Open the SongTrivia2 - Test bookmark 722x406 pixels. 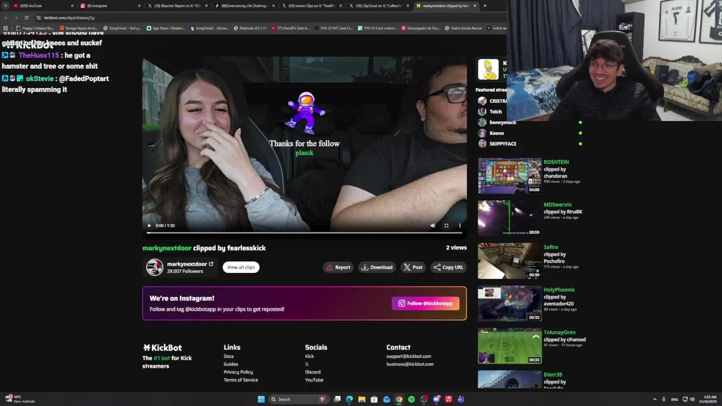pyautogui.click(x=122, y=28)
